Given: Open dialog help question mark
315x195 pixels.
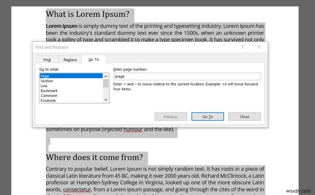Looking at the screenshot, I should (x=242, y=47).
